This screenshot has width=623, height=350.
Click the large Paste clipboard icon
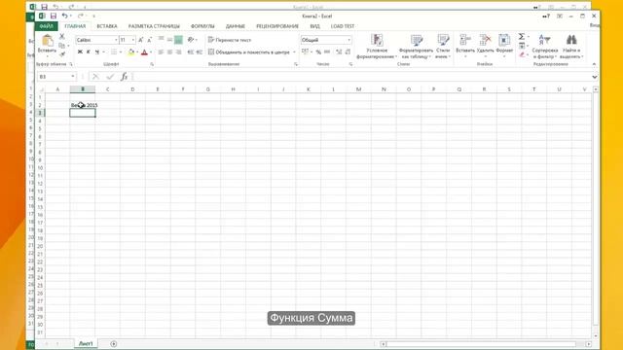[x=48, y=40]
